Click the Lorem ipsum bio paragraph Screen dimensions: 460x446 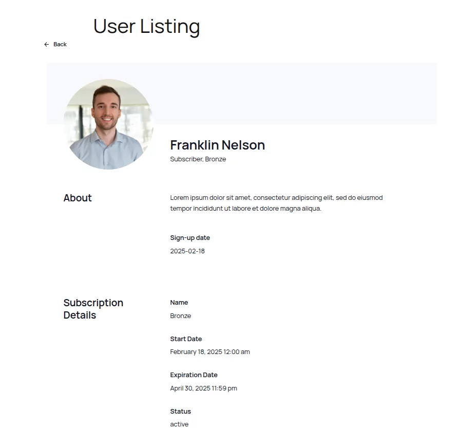[276, 203]
